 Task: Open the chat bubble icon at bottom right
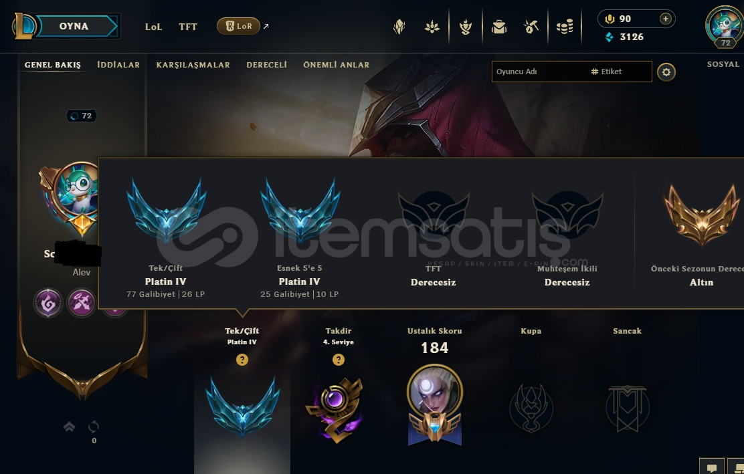click(x=712, y=467)
